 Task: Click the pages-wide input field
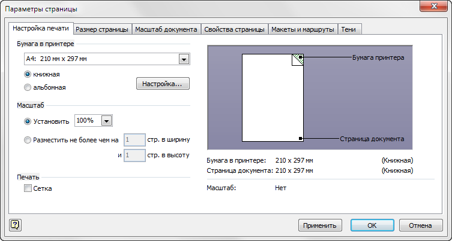click(134, 140)
